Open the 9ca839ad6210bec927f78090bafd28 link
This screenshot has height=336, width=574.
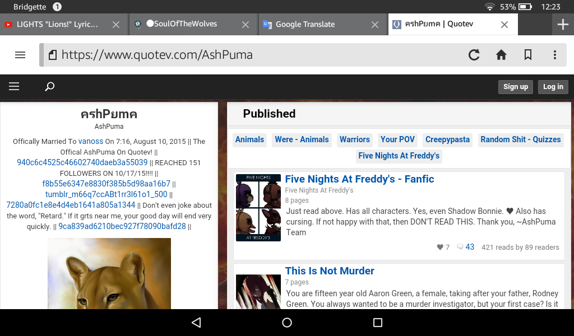(122, 226)
